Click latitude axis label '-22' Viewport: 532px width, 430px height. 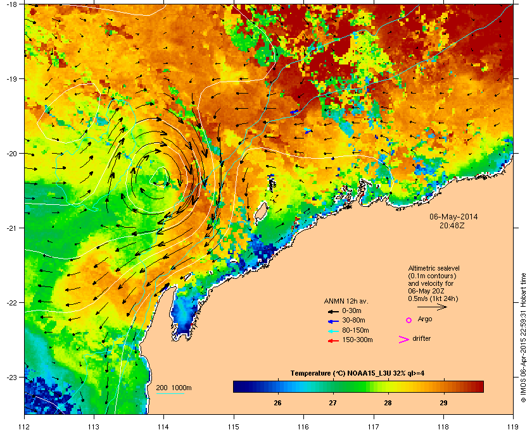pyautogui.click(x=11, y=303)
